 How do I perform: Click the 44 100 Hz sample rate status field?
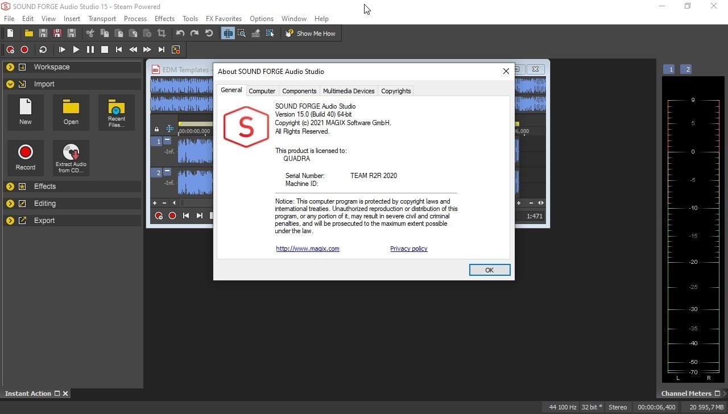(x=563, y=407)
